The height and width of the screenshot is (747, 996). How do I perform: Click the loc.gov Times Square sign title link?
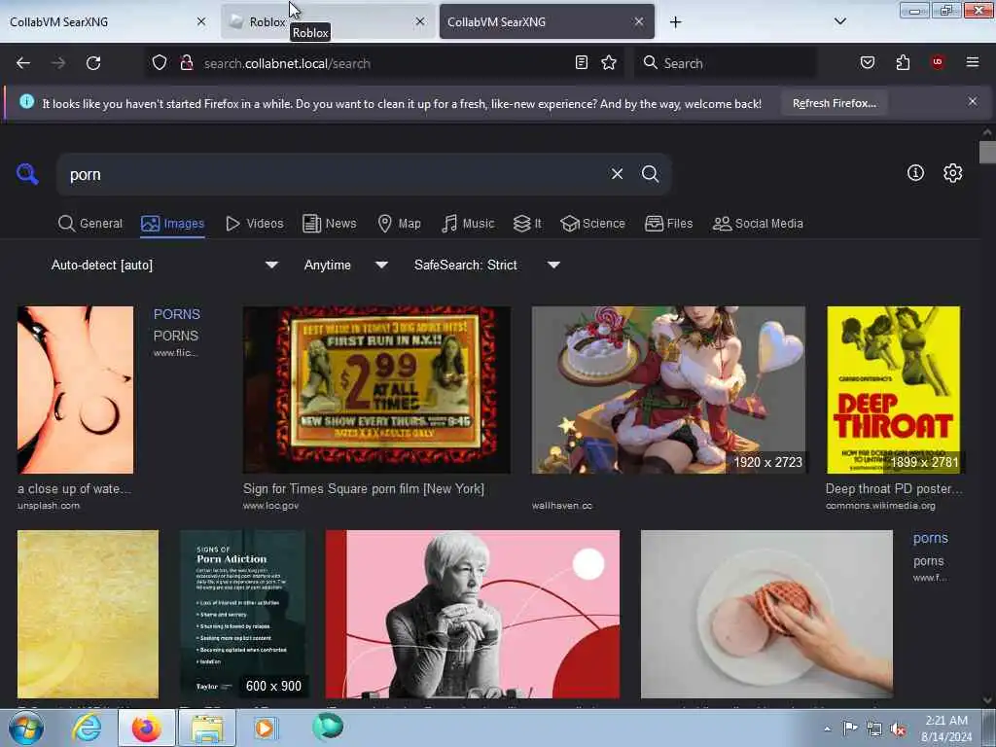(x=364, y=488)
